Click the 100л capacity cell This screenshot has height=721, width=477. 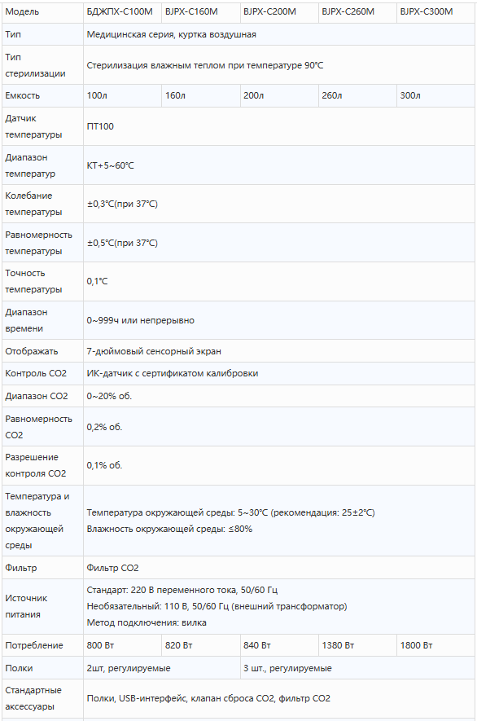pos(122,95)
